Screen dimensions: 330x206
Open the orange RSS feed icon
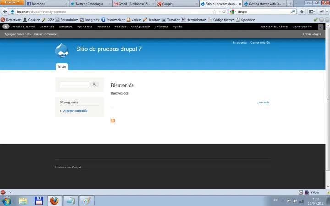tap(113, 120)
